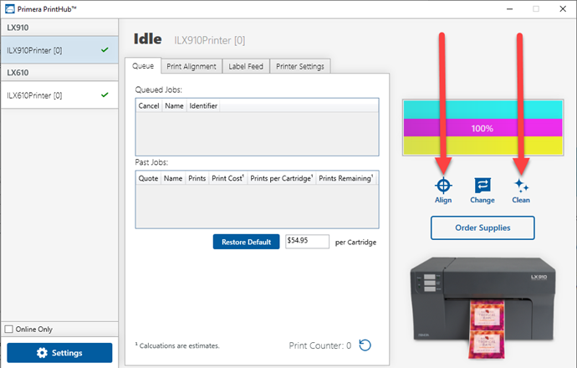Reset the print counter with circular arrow icon
The image size is (577, 368).
tap(365, 345)
